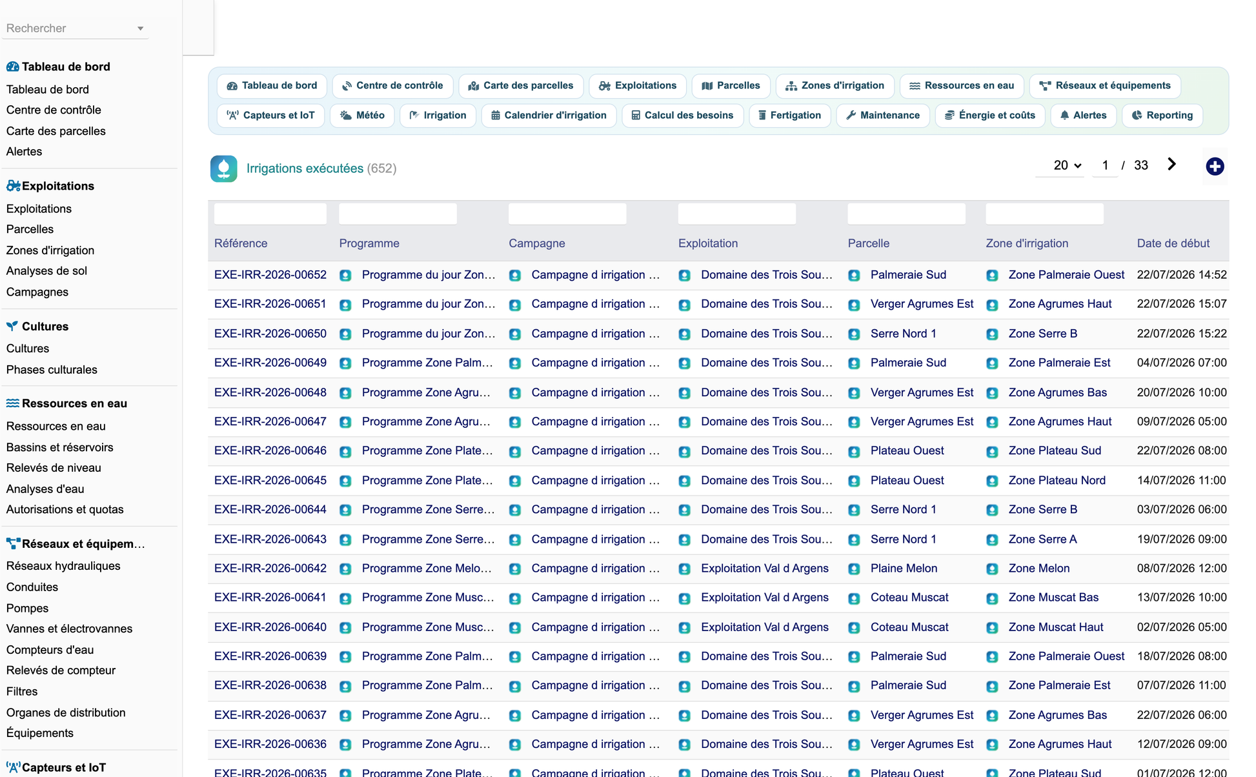The width and height of the screenshot is (1256, 777).
Task: Click parcelle icon in row EXE-IRR-2026-00646
Action: click(854, 452)
